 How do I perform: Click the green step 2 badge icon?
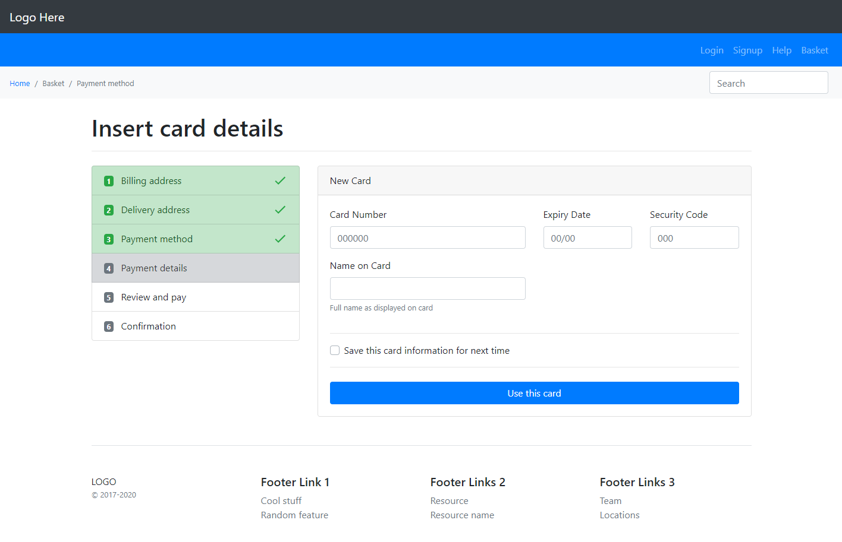pyautogui.click(x=109, y=210)
